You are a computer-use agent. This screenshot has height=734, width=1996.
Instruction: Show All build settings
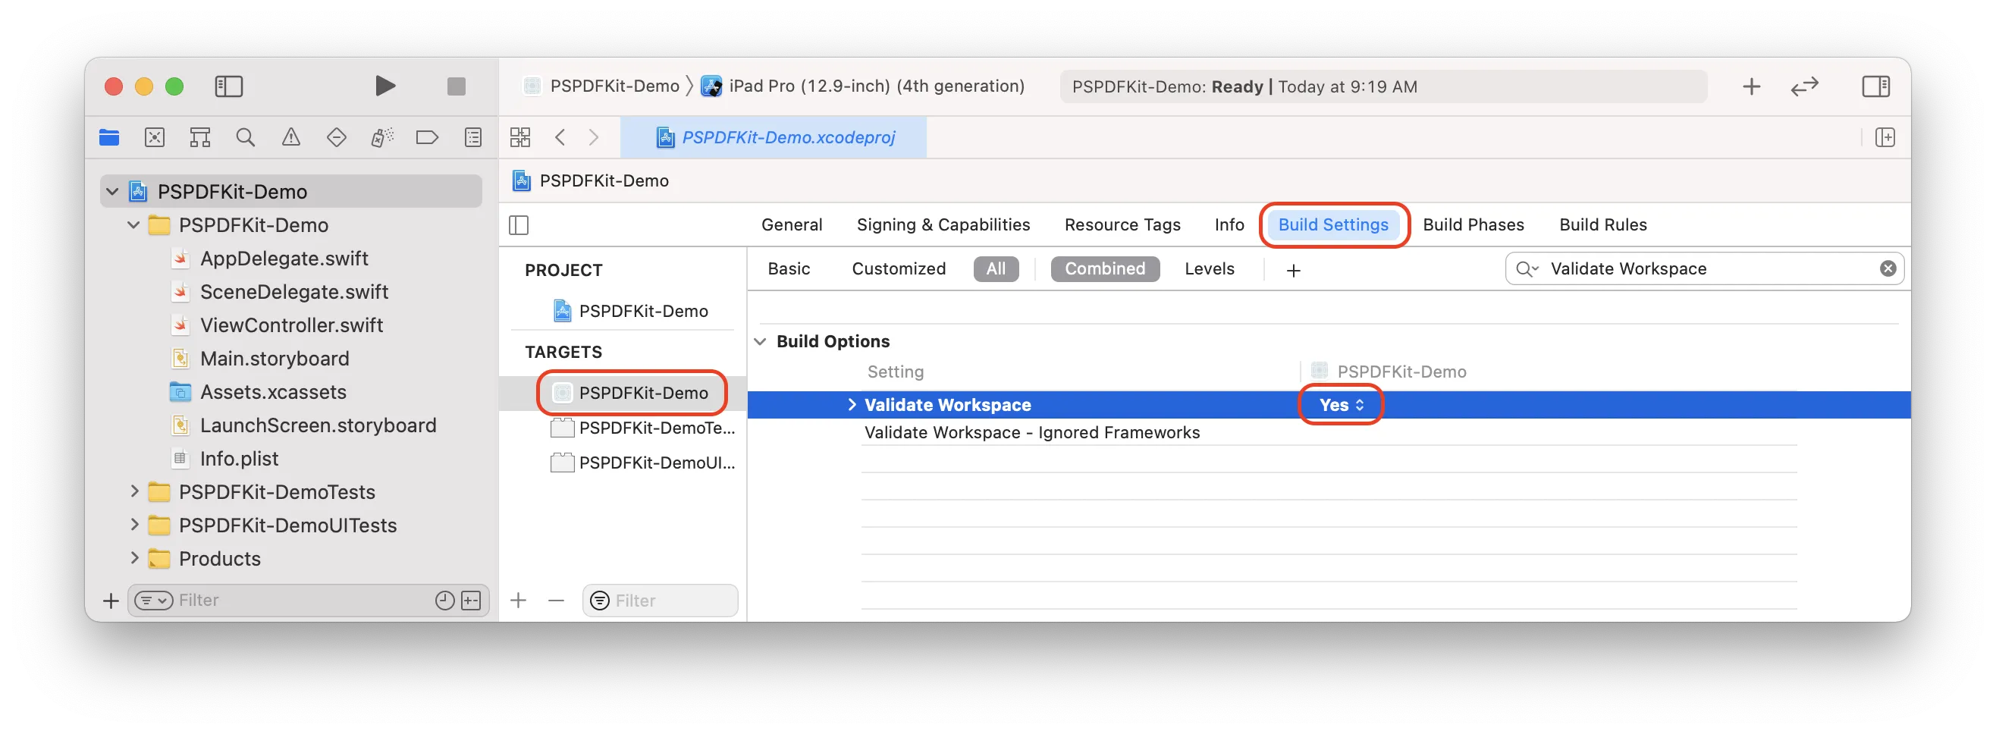tap(996, 269)
